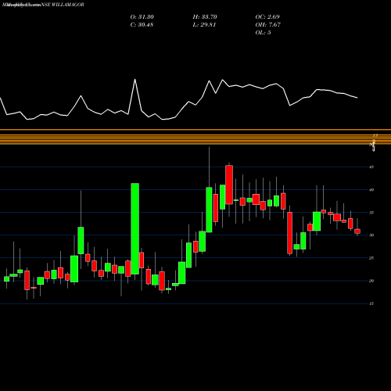The image size is (391, 391).
Task: Click the 'O: 31.30' open price value
Action: [142, 17]
